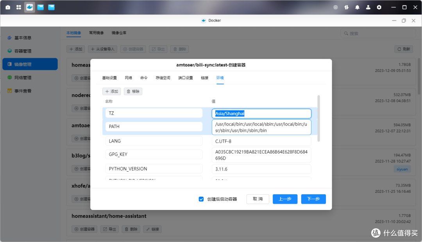Screen dimensions: 422x242
Task: Open the settings hexagon icon in the top bar
Action: (x=379, y=7)
